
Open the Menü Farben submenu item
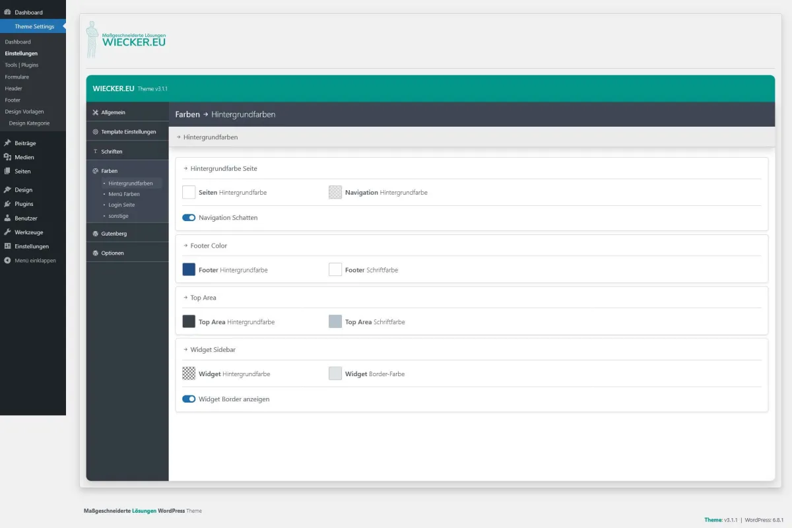[124, 194]
